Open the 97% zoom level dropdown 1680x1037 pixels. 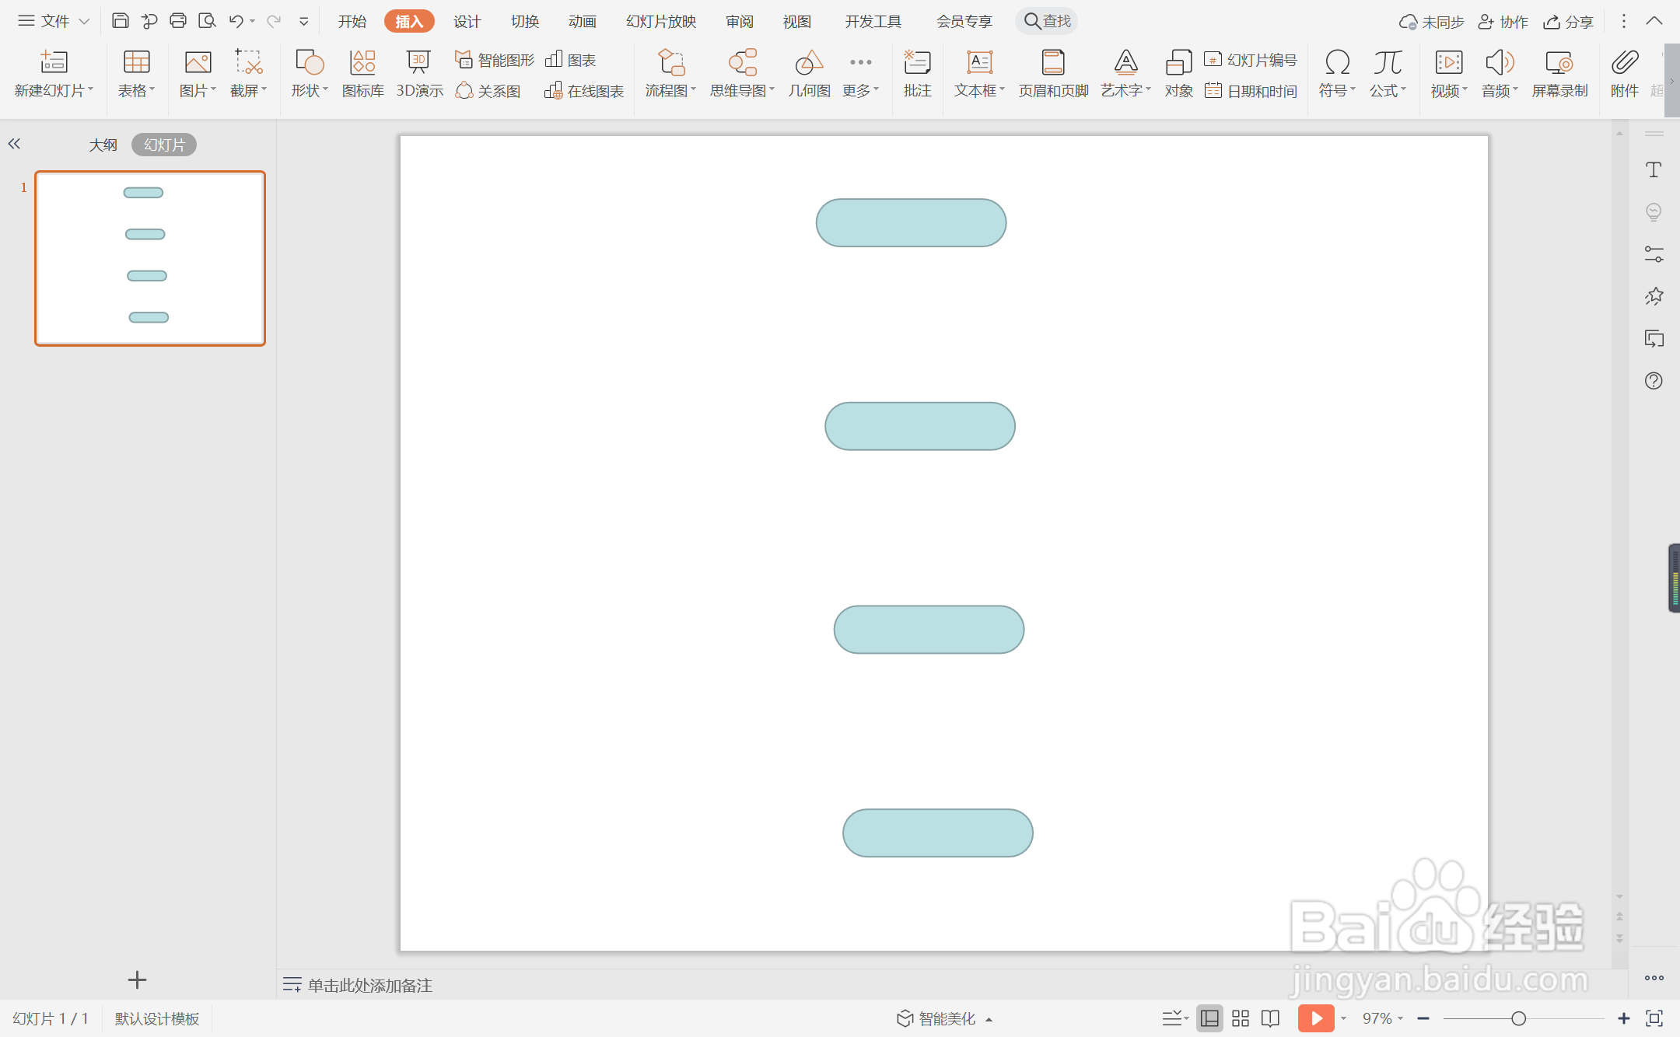pos(1383,1018)
